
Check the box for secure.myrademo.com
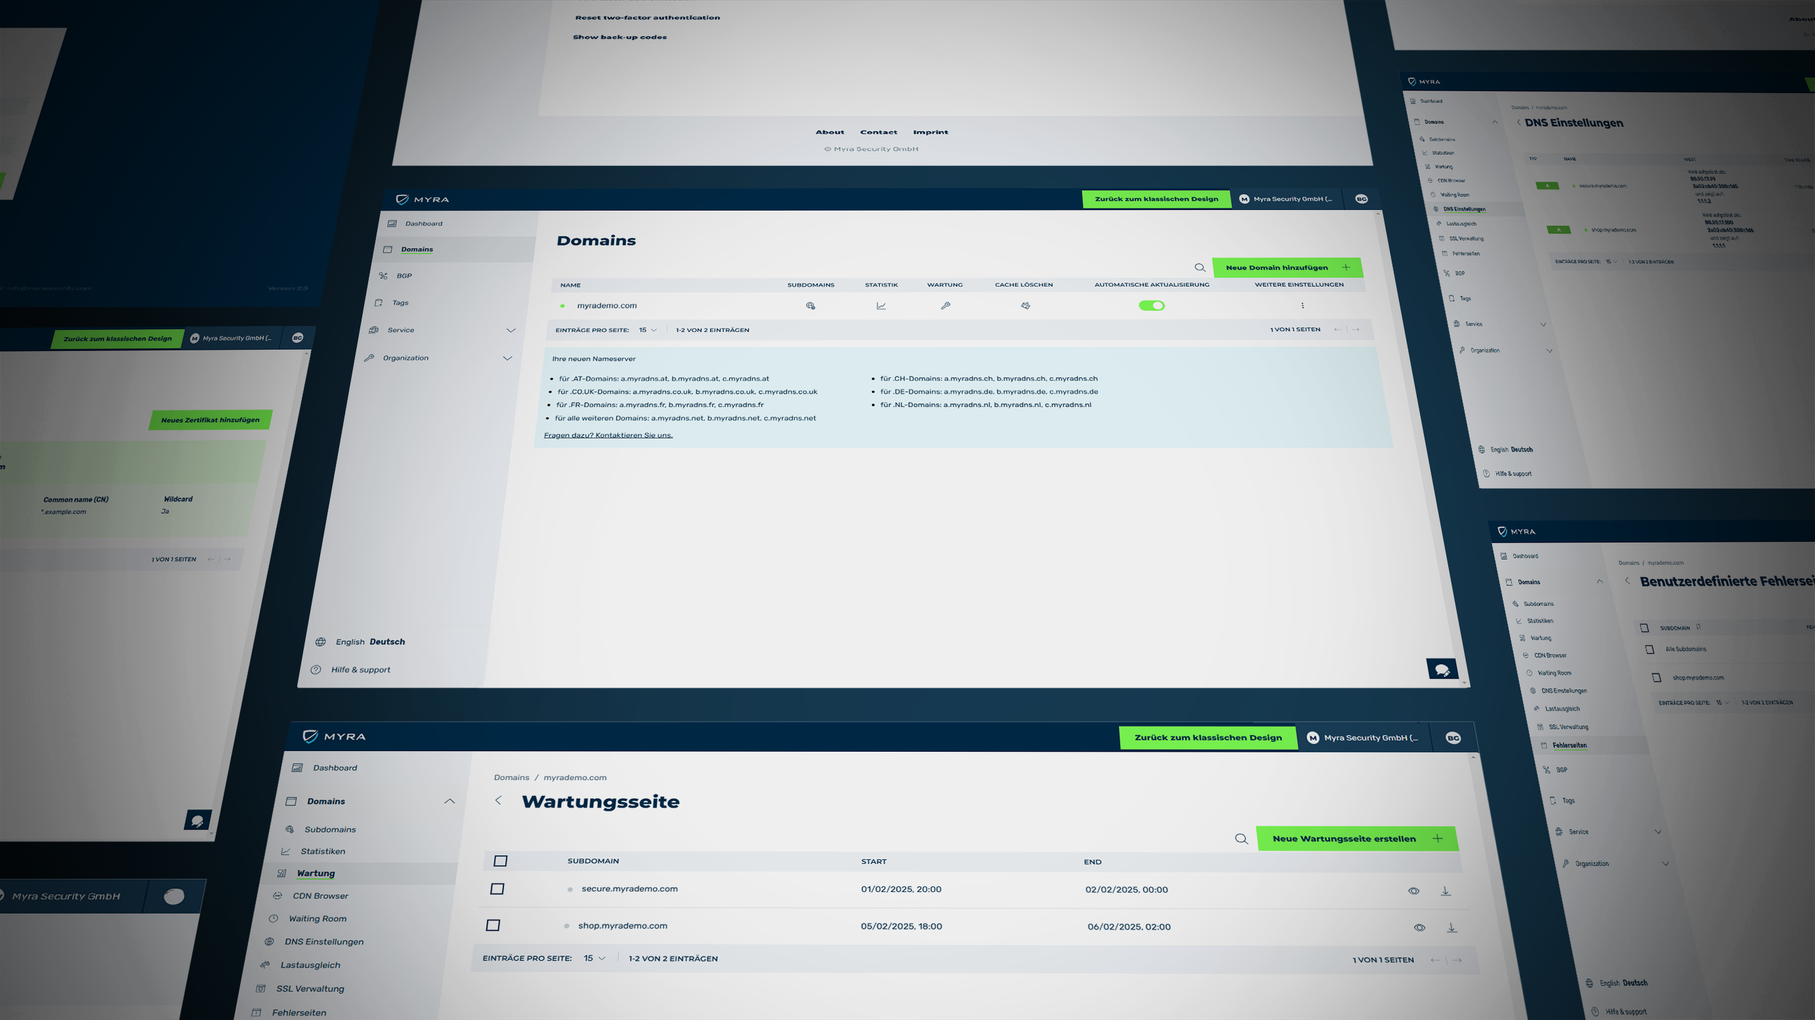tap(497, 889)
